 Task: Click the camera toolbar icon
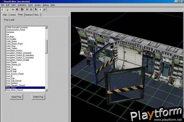click(22, 10)
